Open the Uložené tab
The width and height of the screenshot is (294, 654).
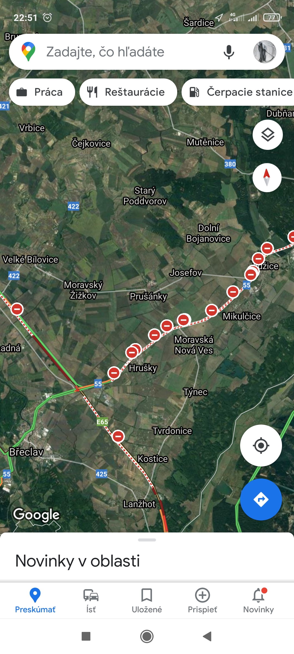point(147,601)
